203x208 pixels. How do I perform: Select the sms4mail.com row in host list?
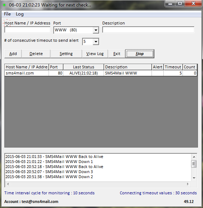click(x=101, y=73)
